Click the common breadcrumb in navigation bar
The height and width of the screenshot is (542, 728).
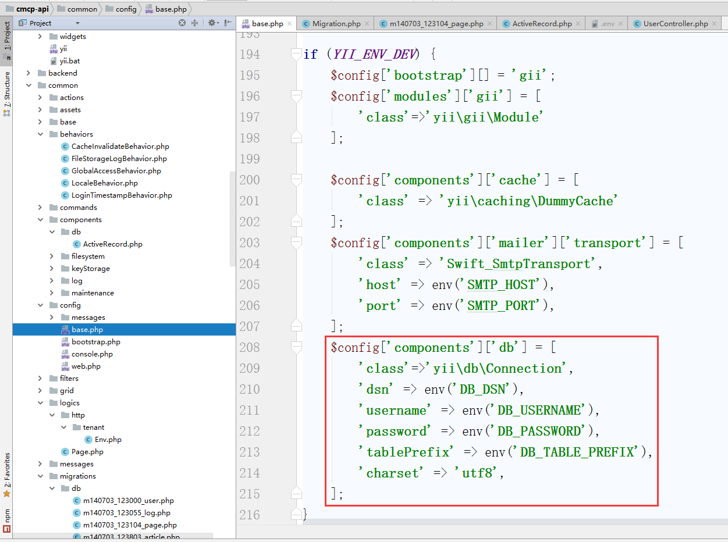click(x=82, y=9)
